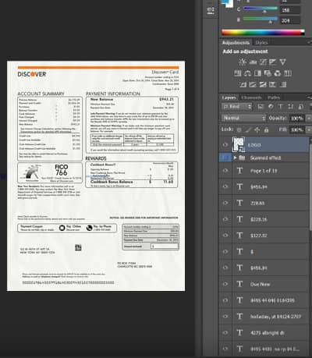The image size is (312, 358).
Task: Switch to the Adjustments tab
Action: coord(236,43)
